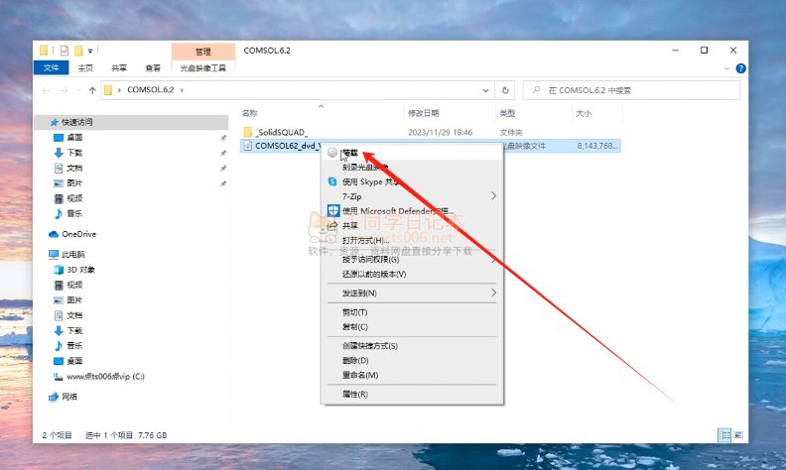This screenshot has width=786, height=470.
Task: Select 重命名(M) from context menu
Action: click(x=360, y=375)
